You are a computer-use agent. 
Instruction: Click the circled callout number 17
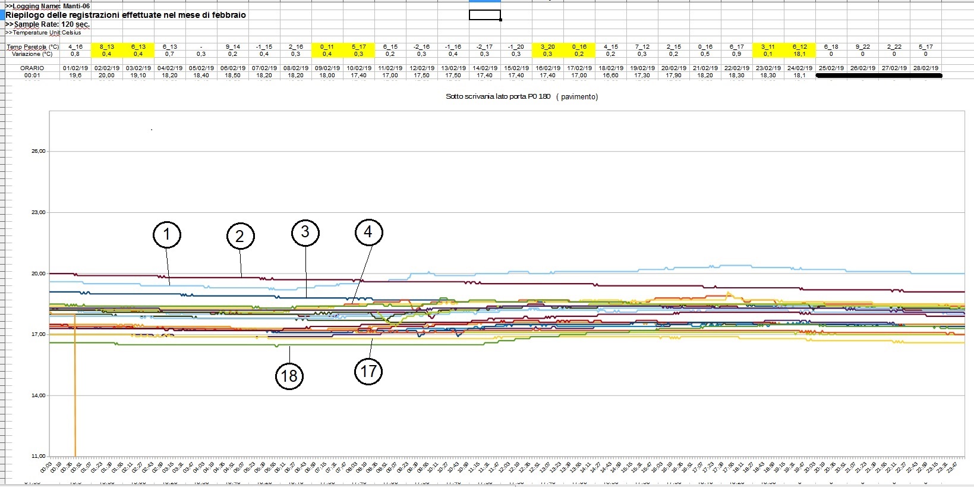(368, 372)
